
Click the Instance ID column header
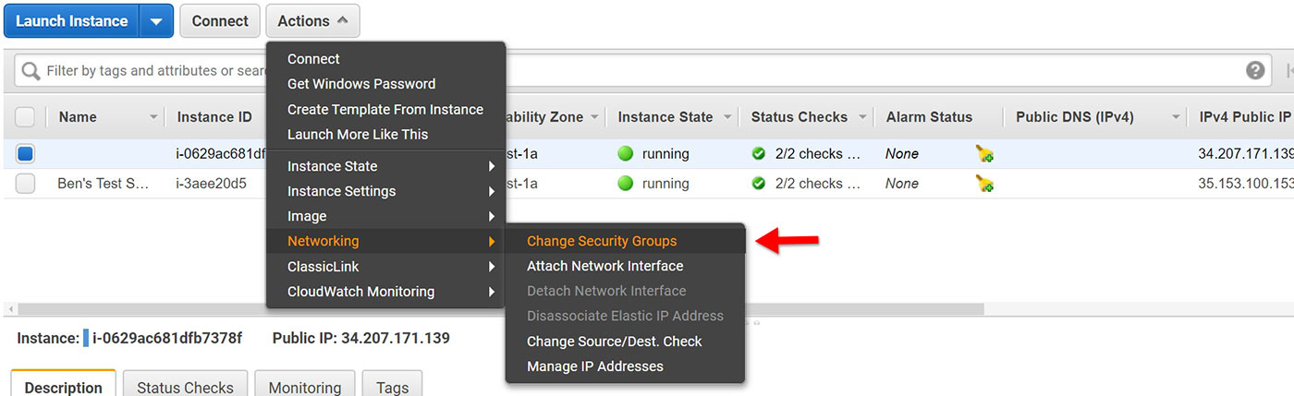(214, 117)
